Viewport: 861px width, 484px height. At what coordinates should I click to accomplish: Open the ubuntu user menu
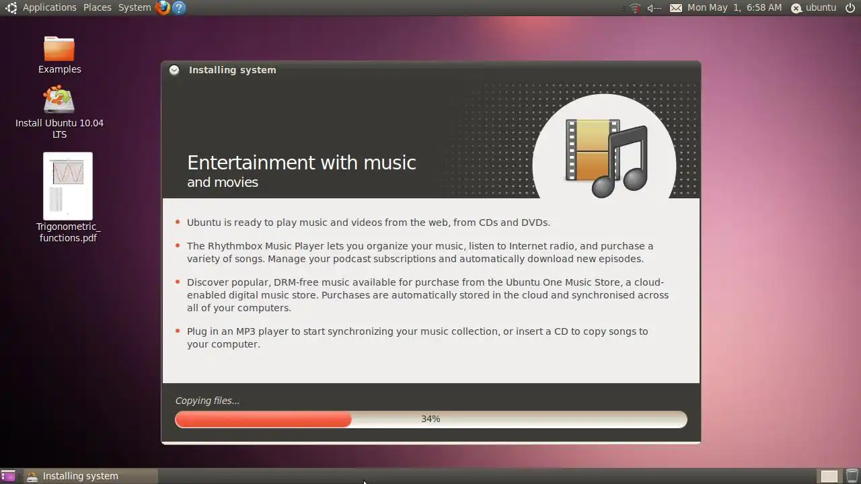point(813,7)
